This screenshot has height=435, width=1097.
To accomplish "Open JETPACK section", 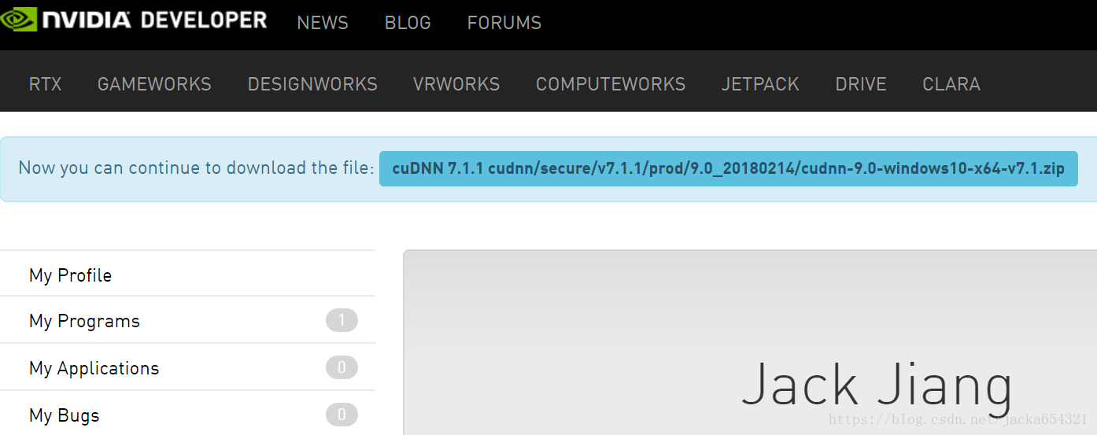I will pyautogui.click(x=760, y=84).
